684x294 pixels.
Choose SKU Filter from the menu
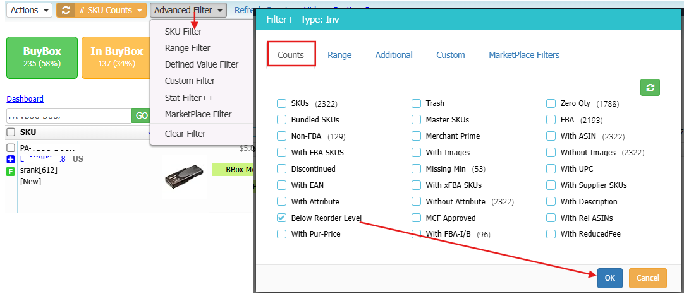click(183, 32)
